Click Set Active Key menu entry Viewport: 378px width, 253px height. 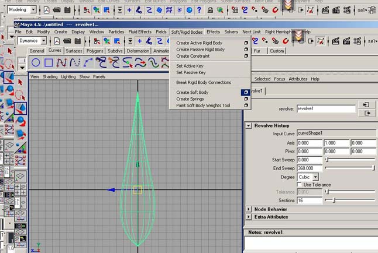[x=191, y=66]
